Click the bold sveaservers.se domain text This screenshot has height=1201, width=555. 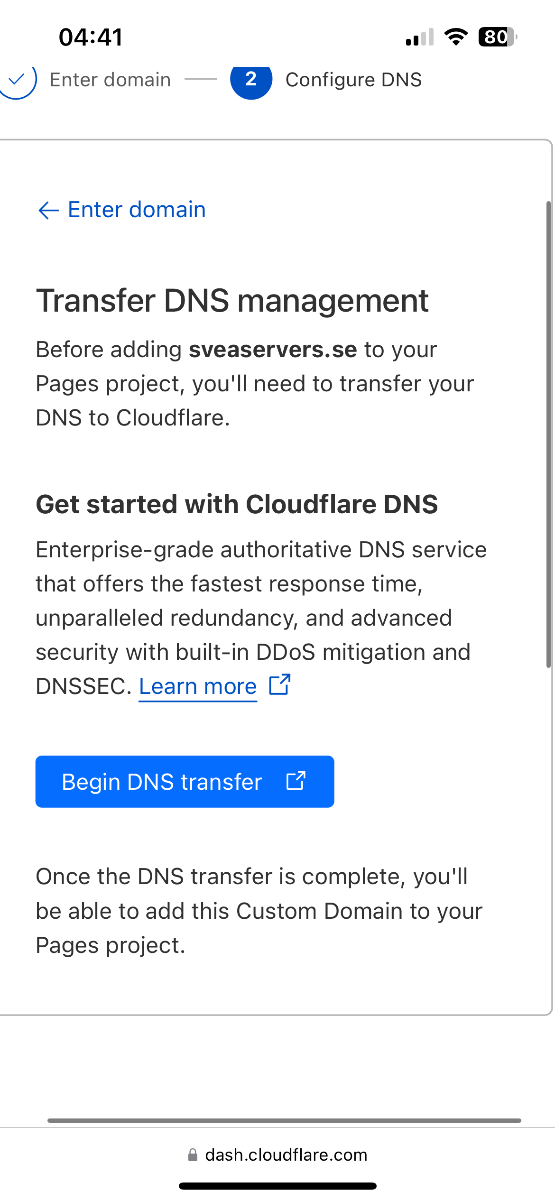[273, 350]
